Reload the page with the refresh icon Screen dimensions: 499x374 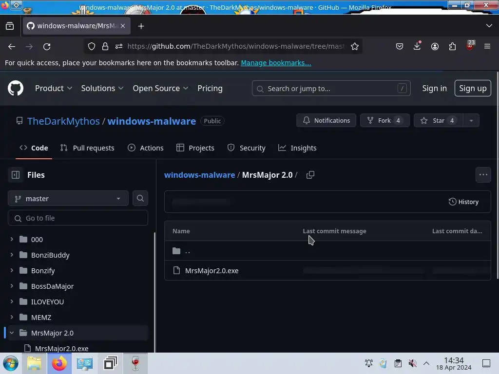(47, 46)
